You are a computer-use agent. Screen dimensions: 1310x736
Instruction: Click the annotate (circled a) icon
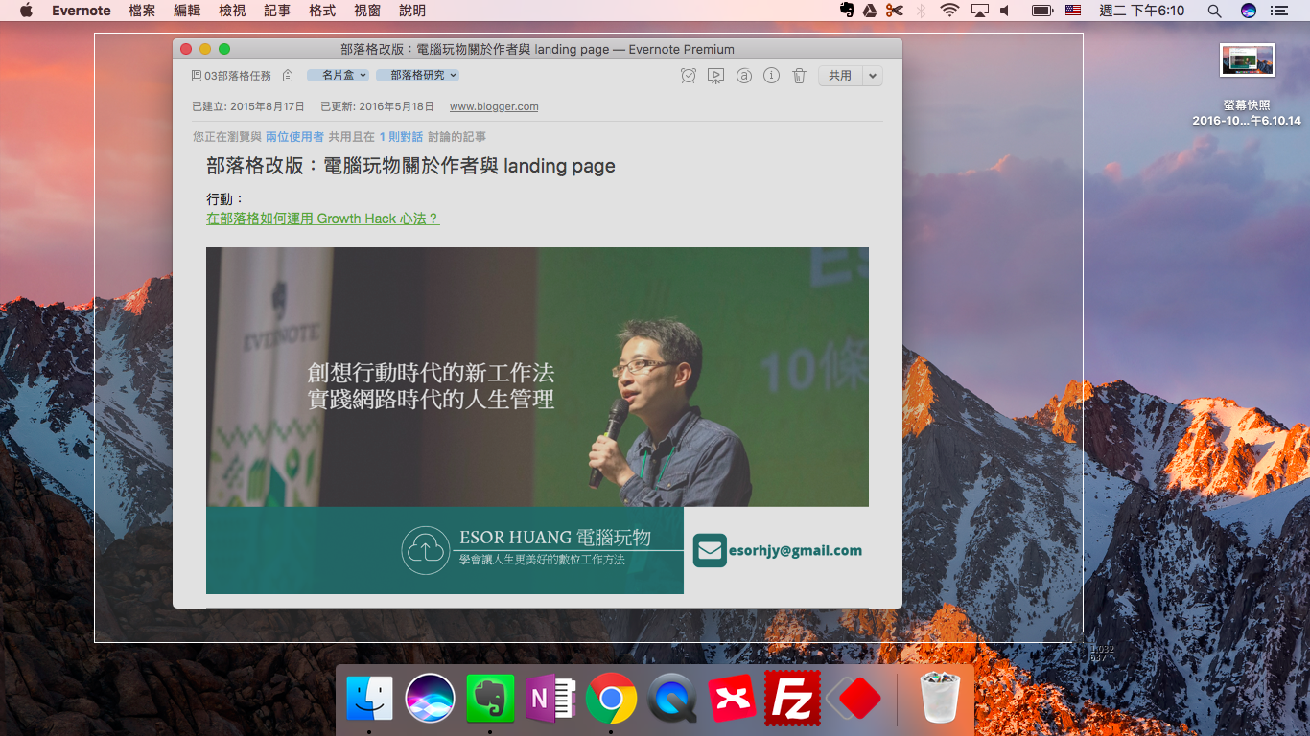pos(744,76)
